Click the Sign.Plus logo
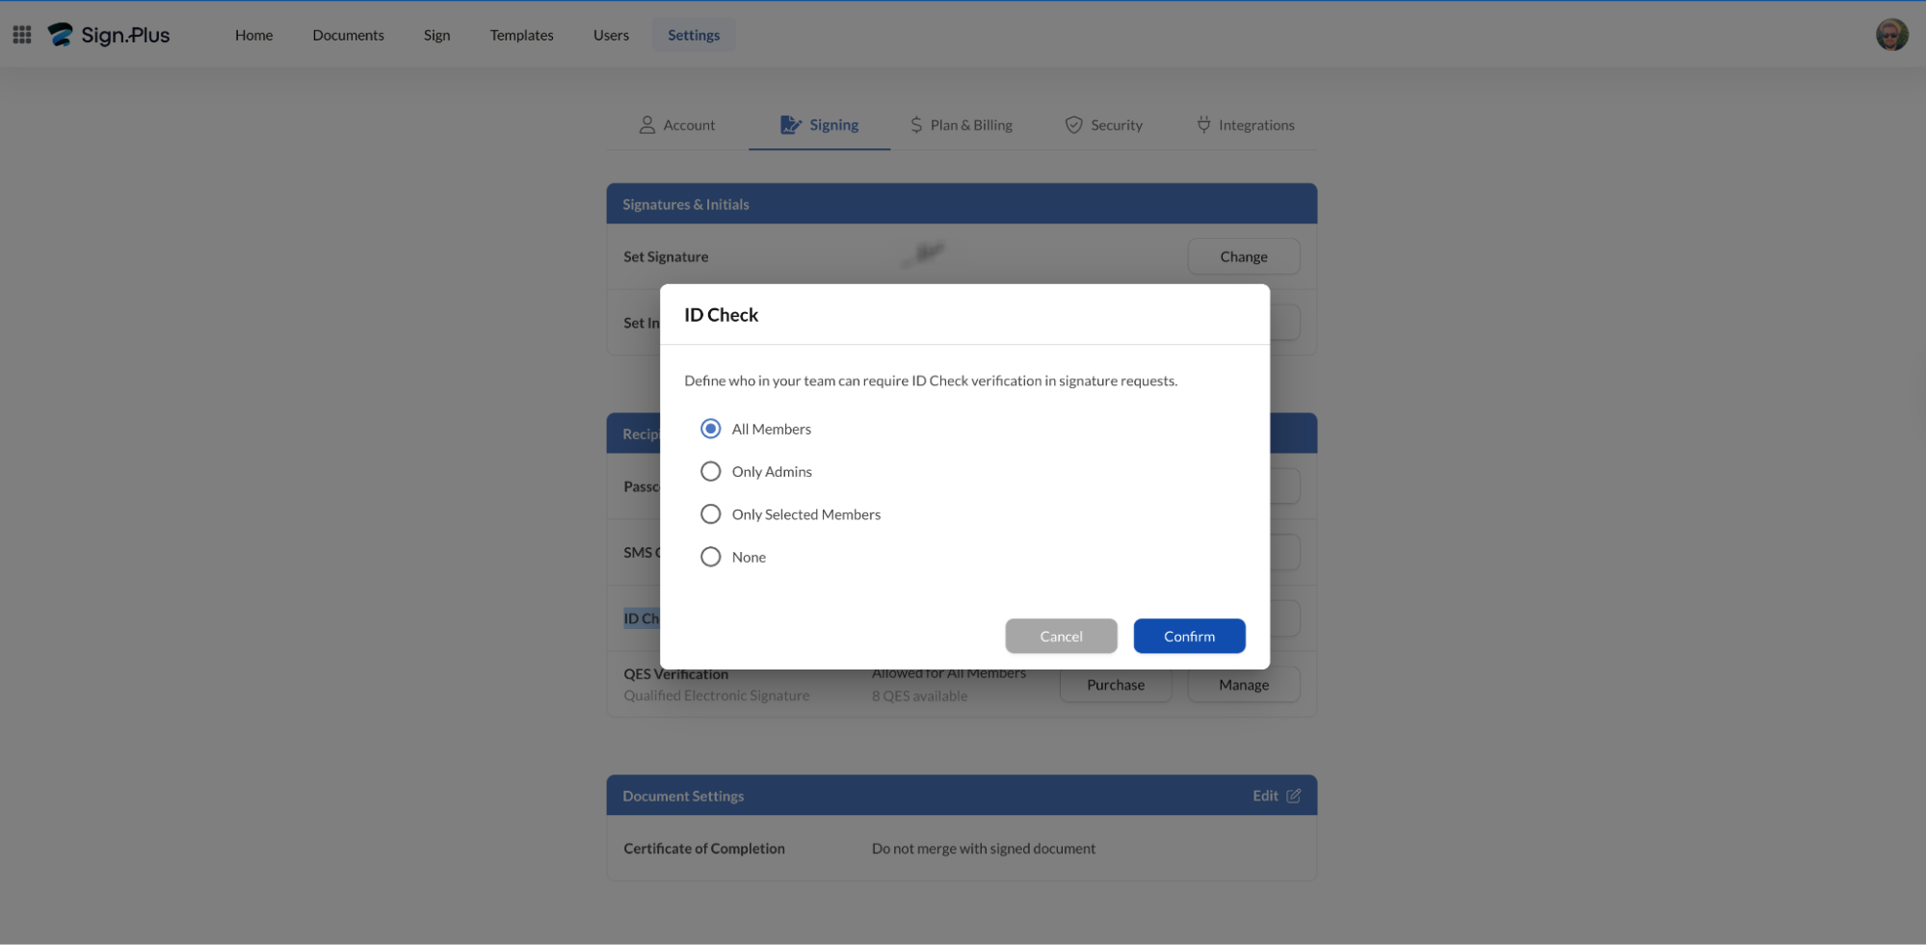This screenshot has height=945, width=1926. pyautogui.click(x=109, y=35)
